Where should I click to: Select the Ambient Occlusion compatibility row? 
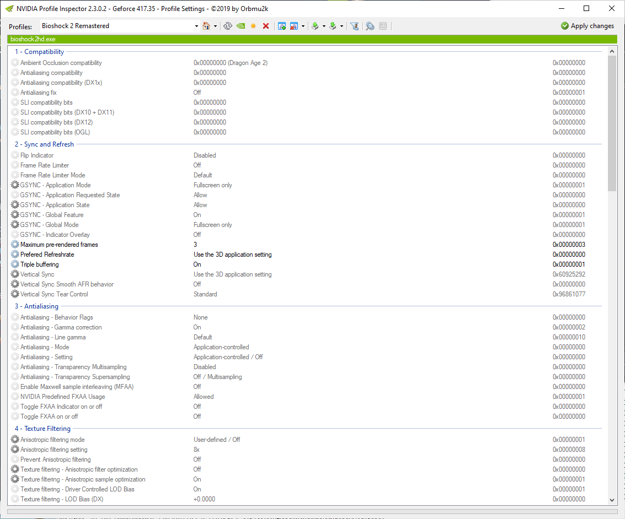tap(306, 62)
